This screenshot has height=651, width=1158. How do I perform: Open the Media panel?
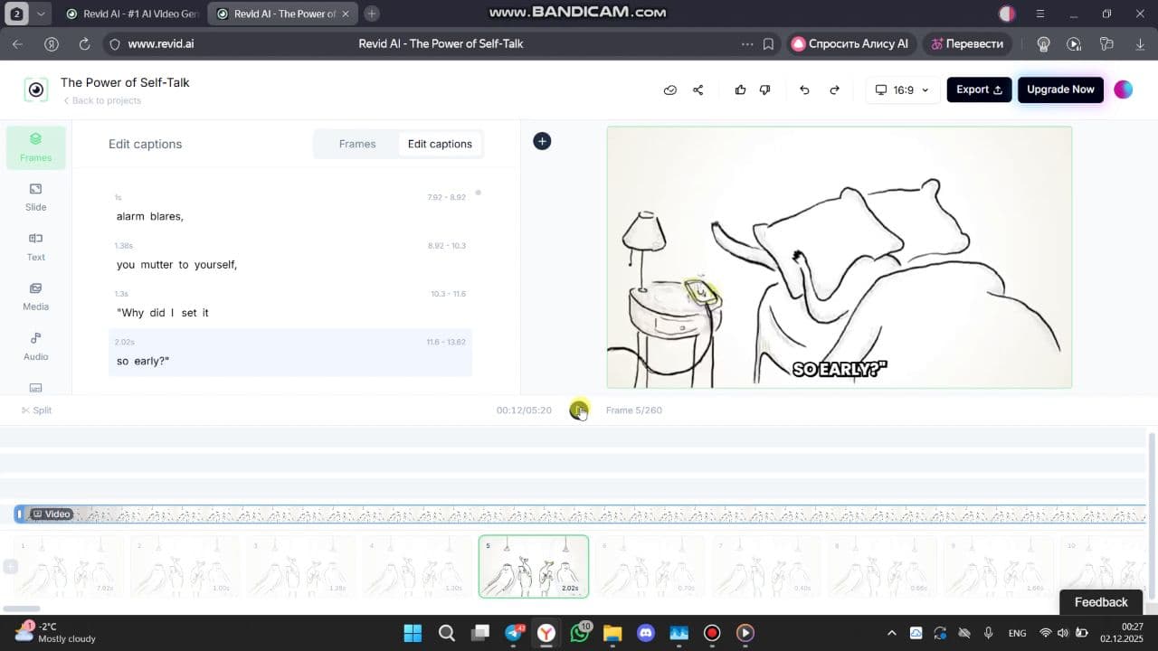[35, 296]
